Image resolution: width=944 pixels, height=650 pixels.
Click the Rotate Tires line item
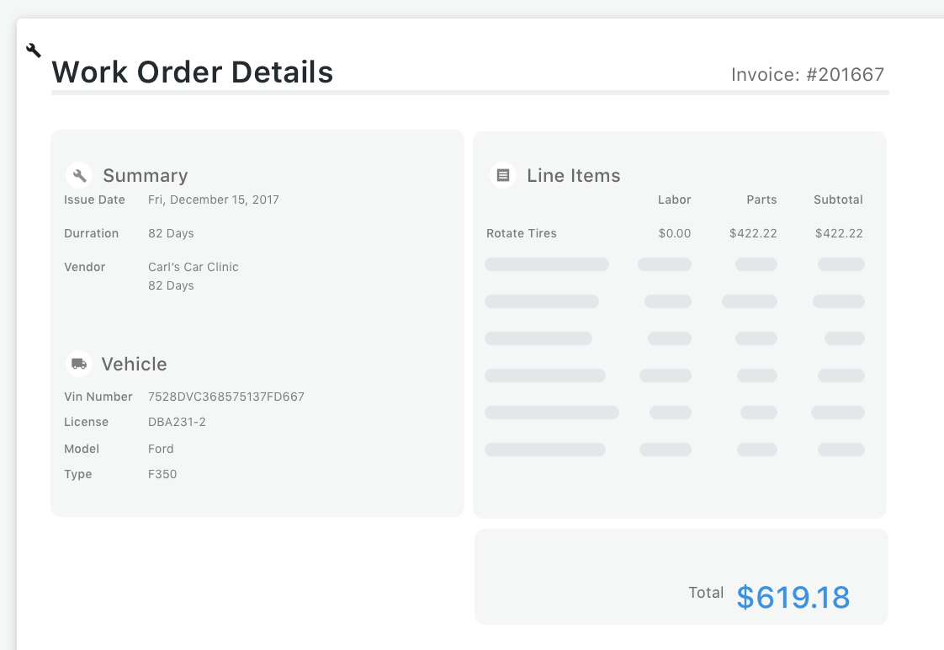coord(522,233)
